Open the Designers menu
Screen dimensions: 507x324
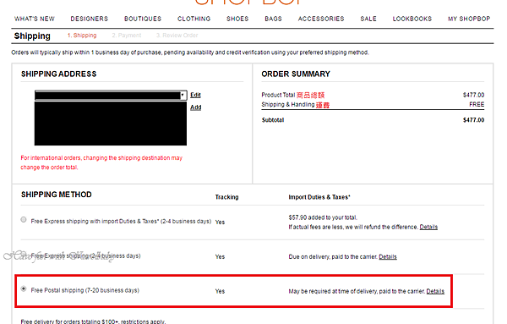click(x=90, y=19)
